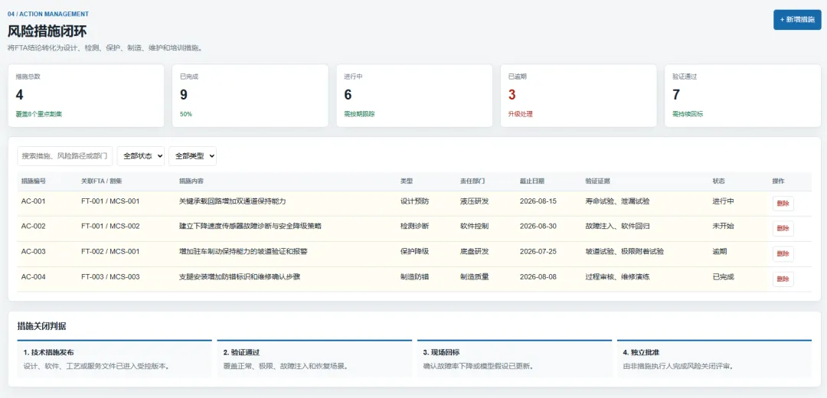827x398 pixels.
Task: Click the 已完成 status of AC-004
Action: pos(723,277)
